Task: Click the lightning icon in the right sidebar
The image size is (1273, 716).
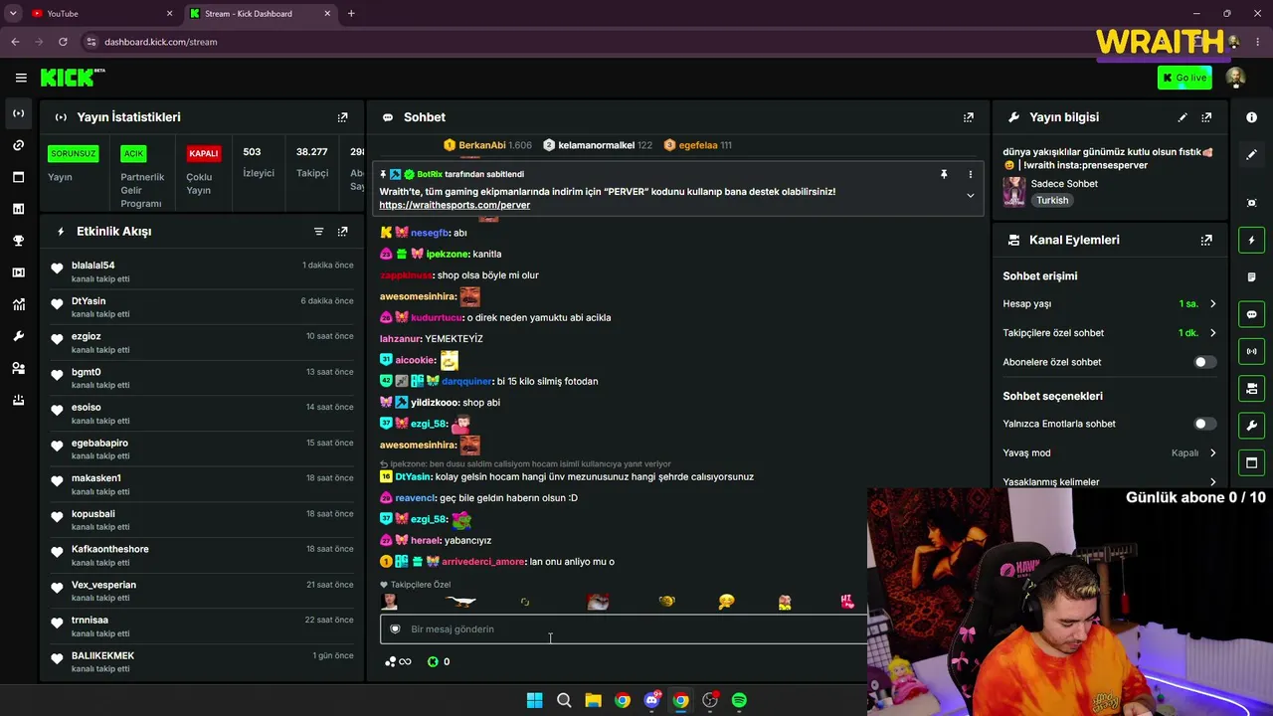Action: (1251, 240)
